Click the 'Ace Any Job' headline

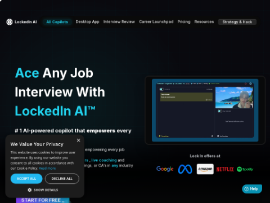[54, 73]
